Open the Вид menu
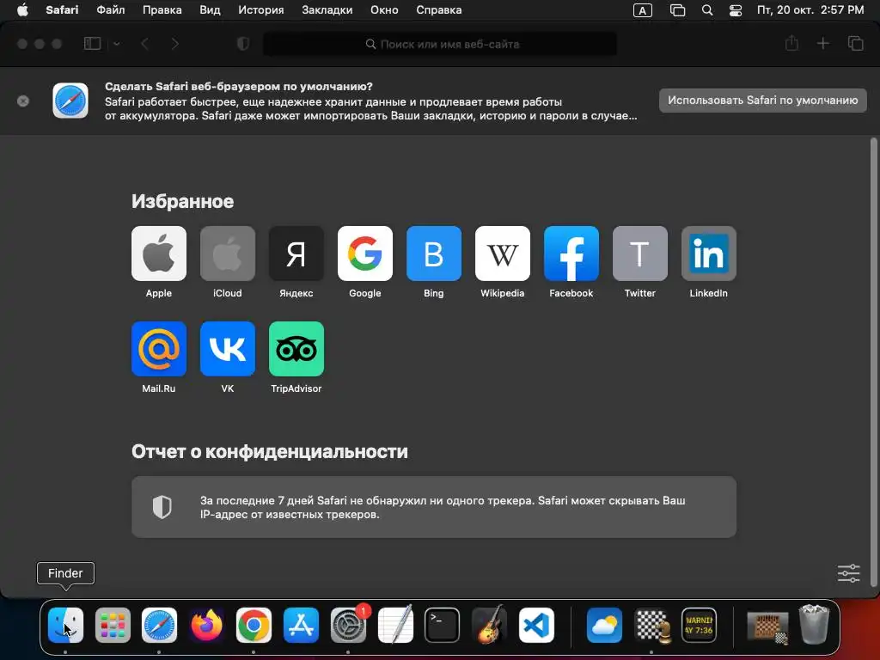 (x=210, y=9)
